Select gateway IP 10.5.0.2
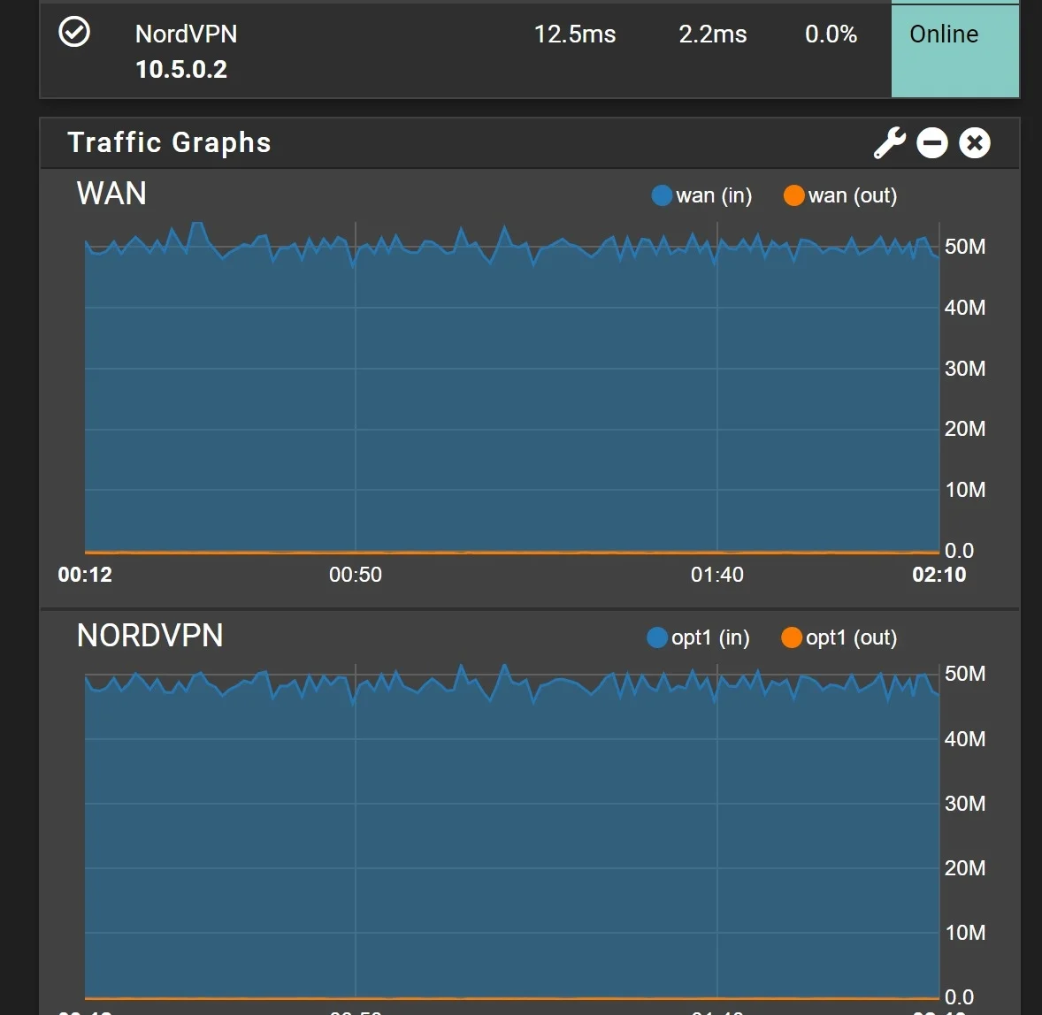This screenshot has height=1015, width=1042. [x=181, y=69]
